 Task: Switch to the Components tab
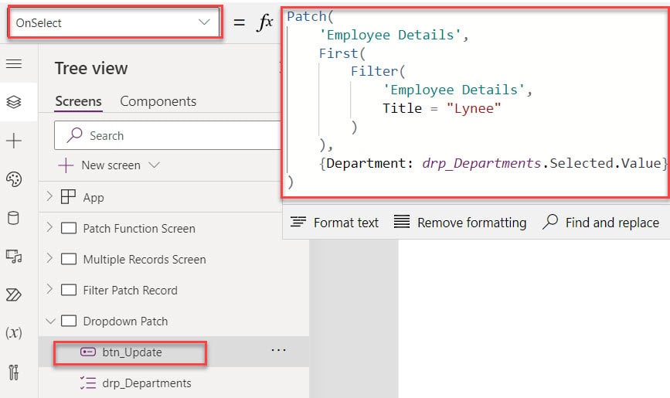158,101
